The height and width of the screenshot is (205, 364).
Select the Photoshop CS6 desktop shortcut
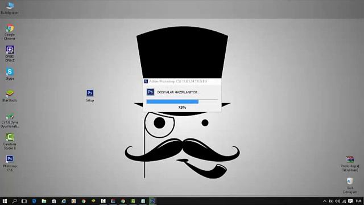click(x=10, y=163)
